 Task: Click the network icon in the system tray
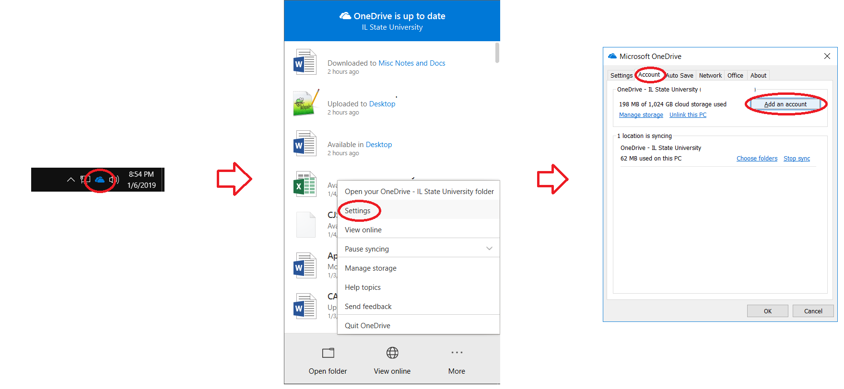(x=85, y=180)
